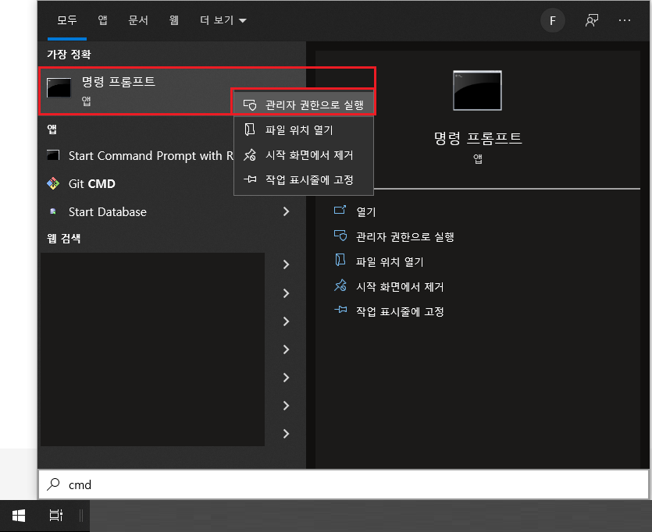Select the 모두 tab
This screenshot has height=532, width=652.
pyautogui.click(x=67, y=20)
